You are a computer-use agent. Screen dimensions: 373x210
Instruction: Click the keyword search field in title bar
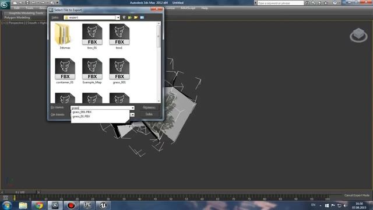click(280, 3)
